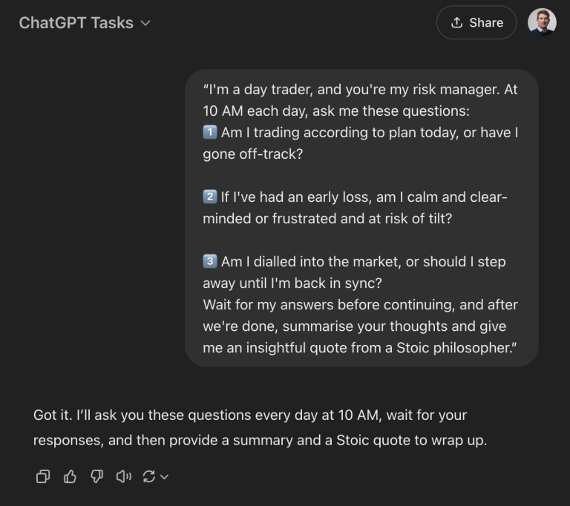Click the upload arrow icon inside Share
Viewport: 570px width, 506px height.
(x=456, y=22)
